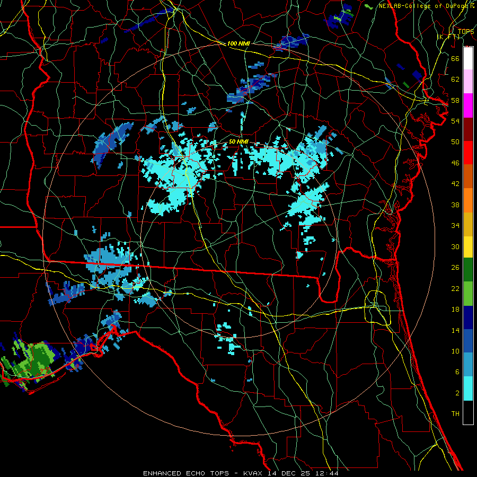The height and width of the screenshot is (477, 477).
Task: Click the legend value '18'
Action: (x=455, y=310)
